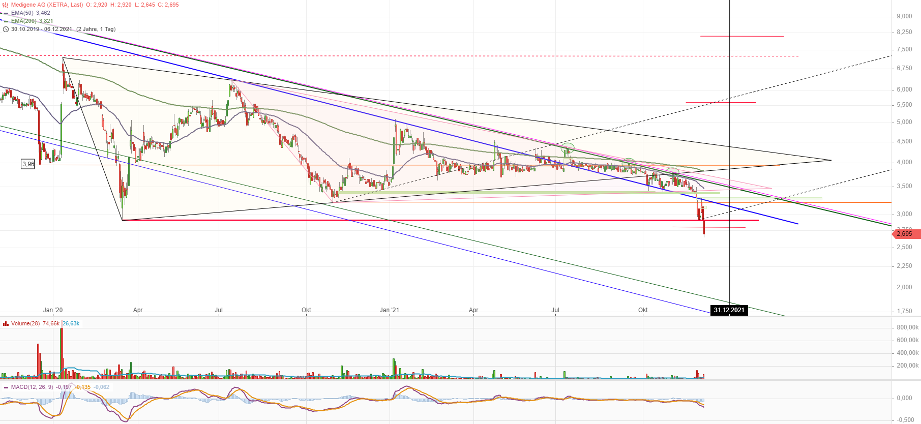This screenshot has width=921, height=424.
Task: Click the Jan '21 time axis label
Action: (x=390, y=310)
